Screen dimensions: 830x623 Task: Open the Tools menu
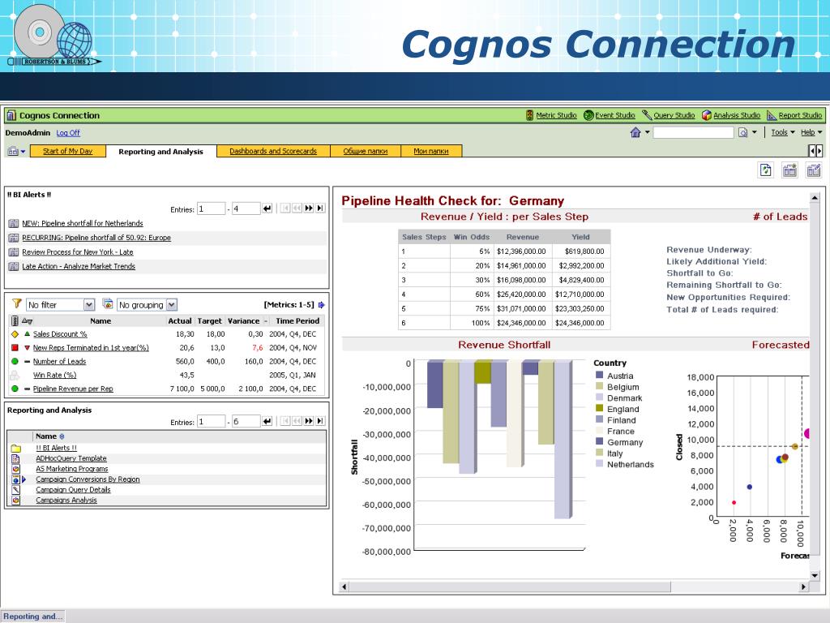pos(783,132)
